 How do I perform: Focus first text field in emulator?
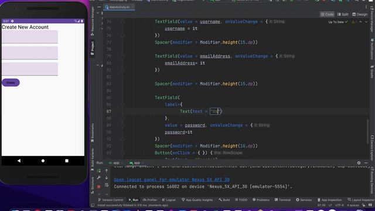point(30,37)
